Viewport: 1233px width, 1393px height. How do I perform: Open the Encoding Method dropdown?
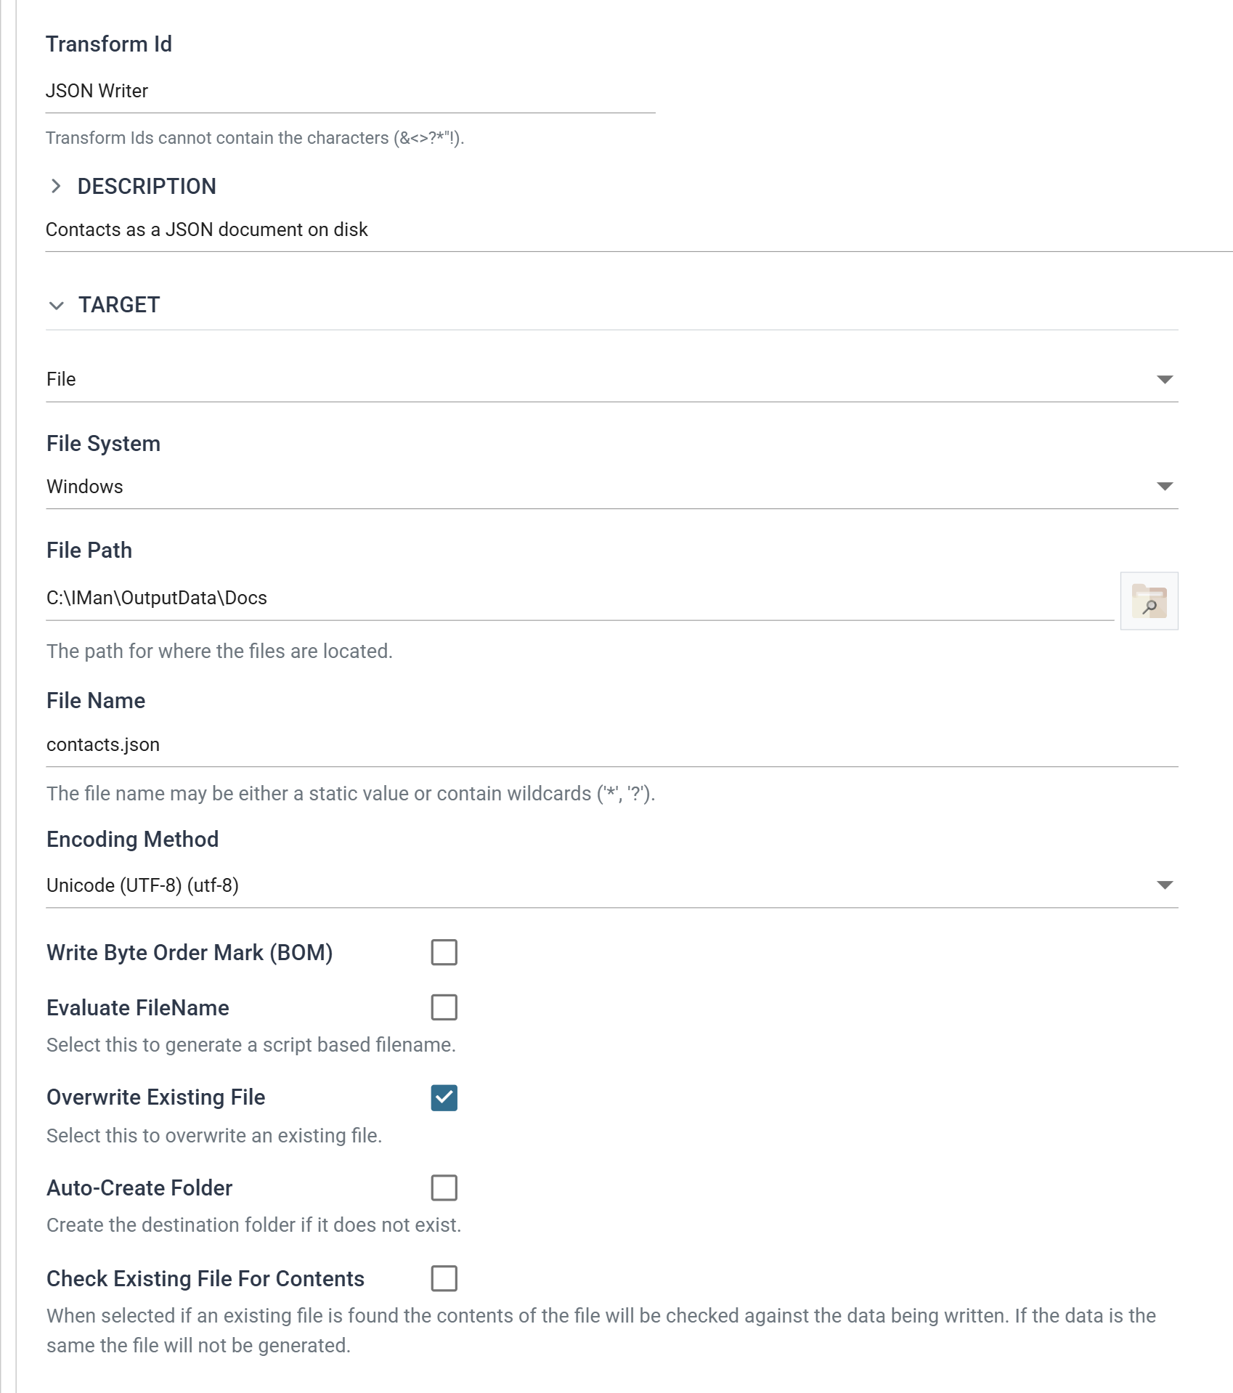click(x=611, y=885)
